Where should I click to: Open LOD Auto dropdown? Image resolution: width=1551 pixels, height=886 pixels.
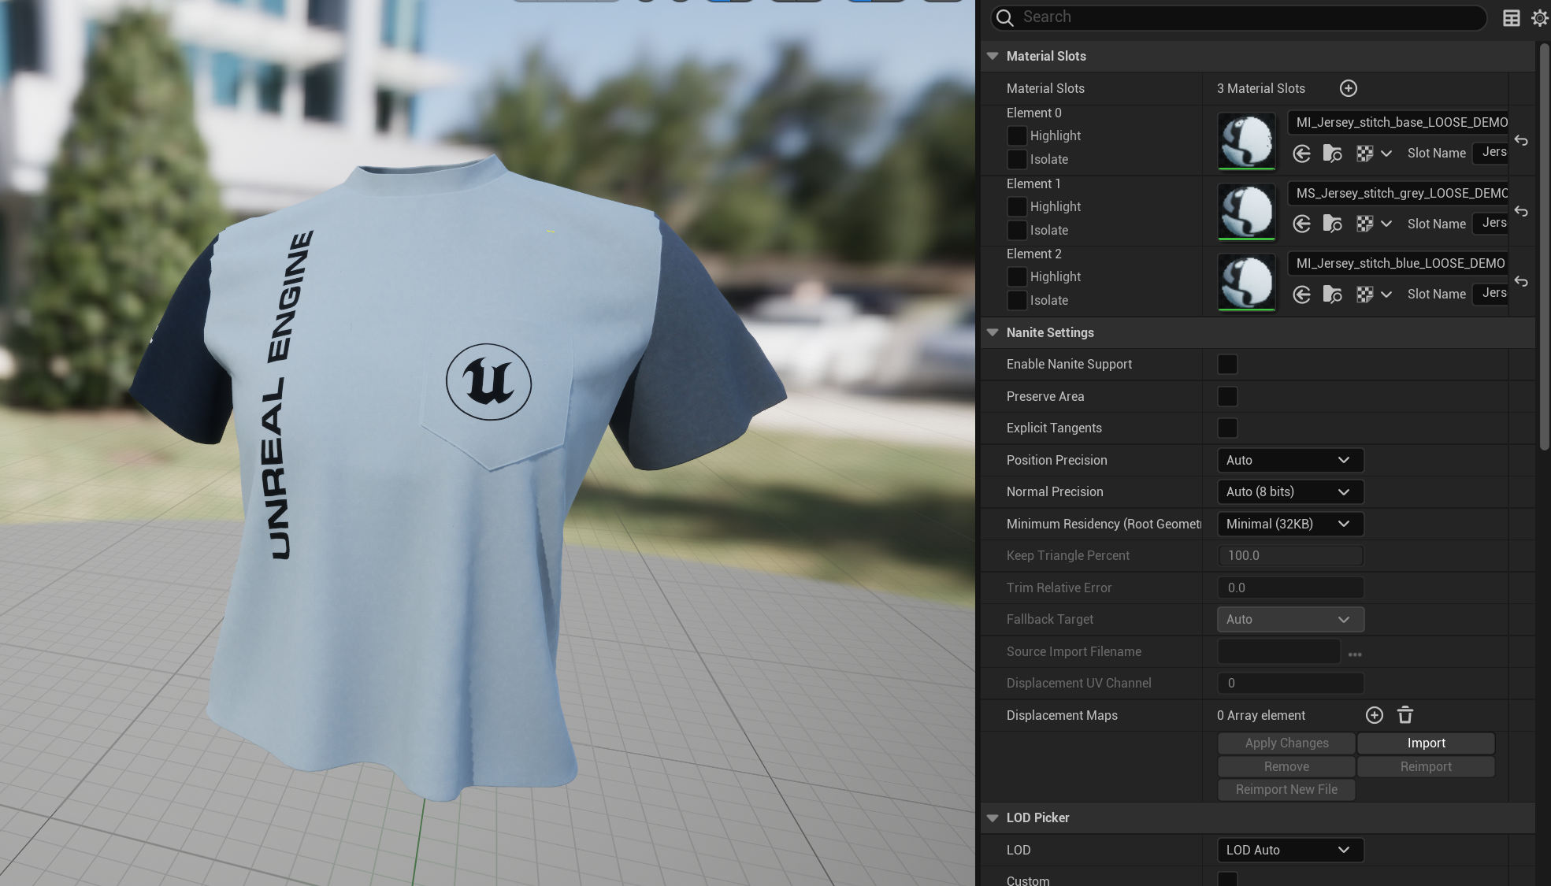[x=1289, y=850]
